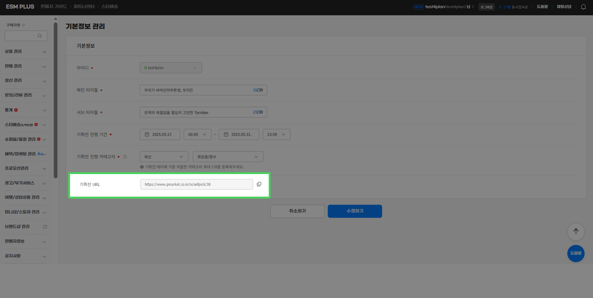
Task: Open the 23:59 end time dropdown
Action: (276, 135)
